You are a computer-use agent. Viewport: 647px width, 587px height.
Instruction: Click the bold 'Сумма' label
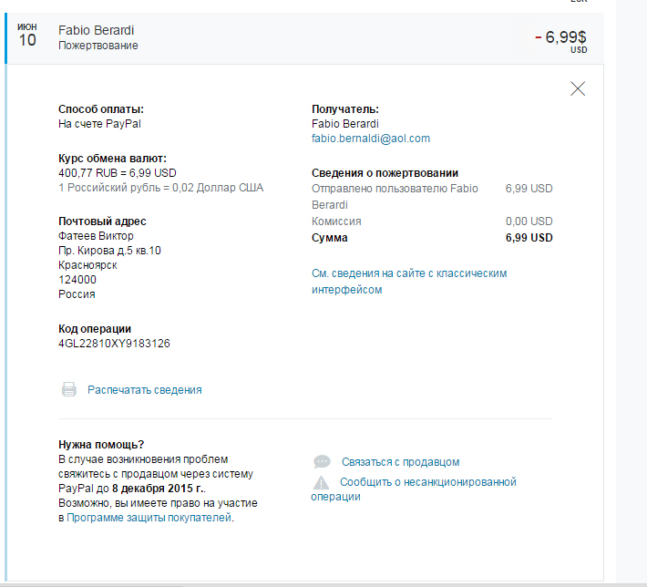click(x=330, y=238)
